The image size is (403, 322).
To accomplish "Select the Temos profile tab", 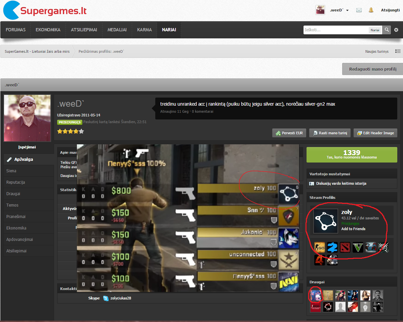I will tap(29, 205).
